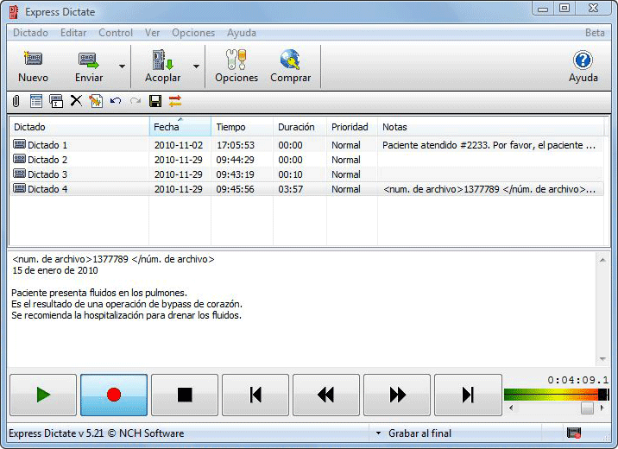Sort by the Notas column header

(x=491, y=127)
